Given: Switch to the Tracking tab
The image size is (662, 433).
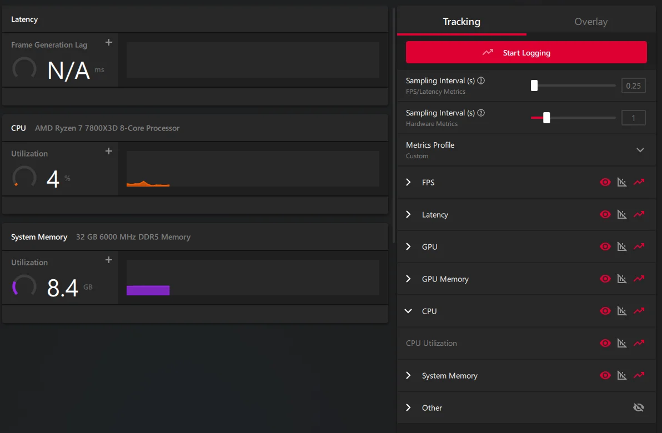Looking at the screenshot, I should click(462, 22).
